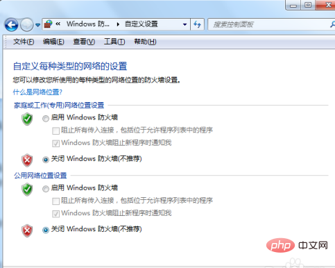Click the search magnifier icon

332,24
